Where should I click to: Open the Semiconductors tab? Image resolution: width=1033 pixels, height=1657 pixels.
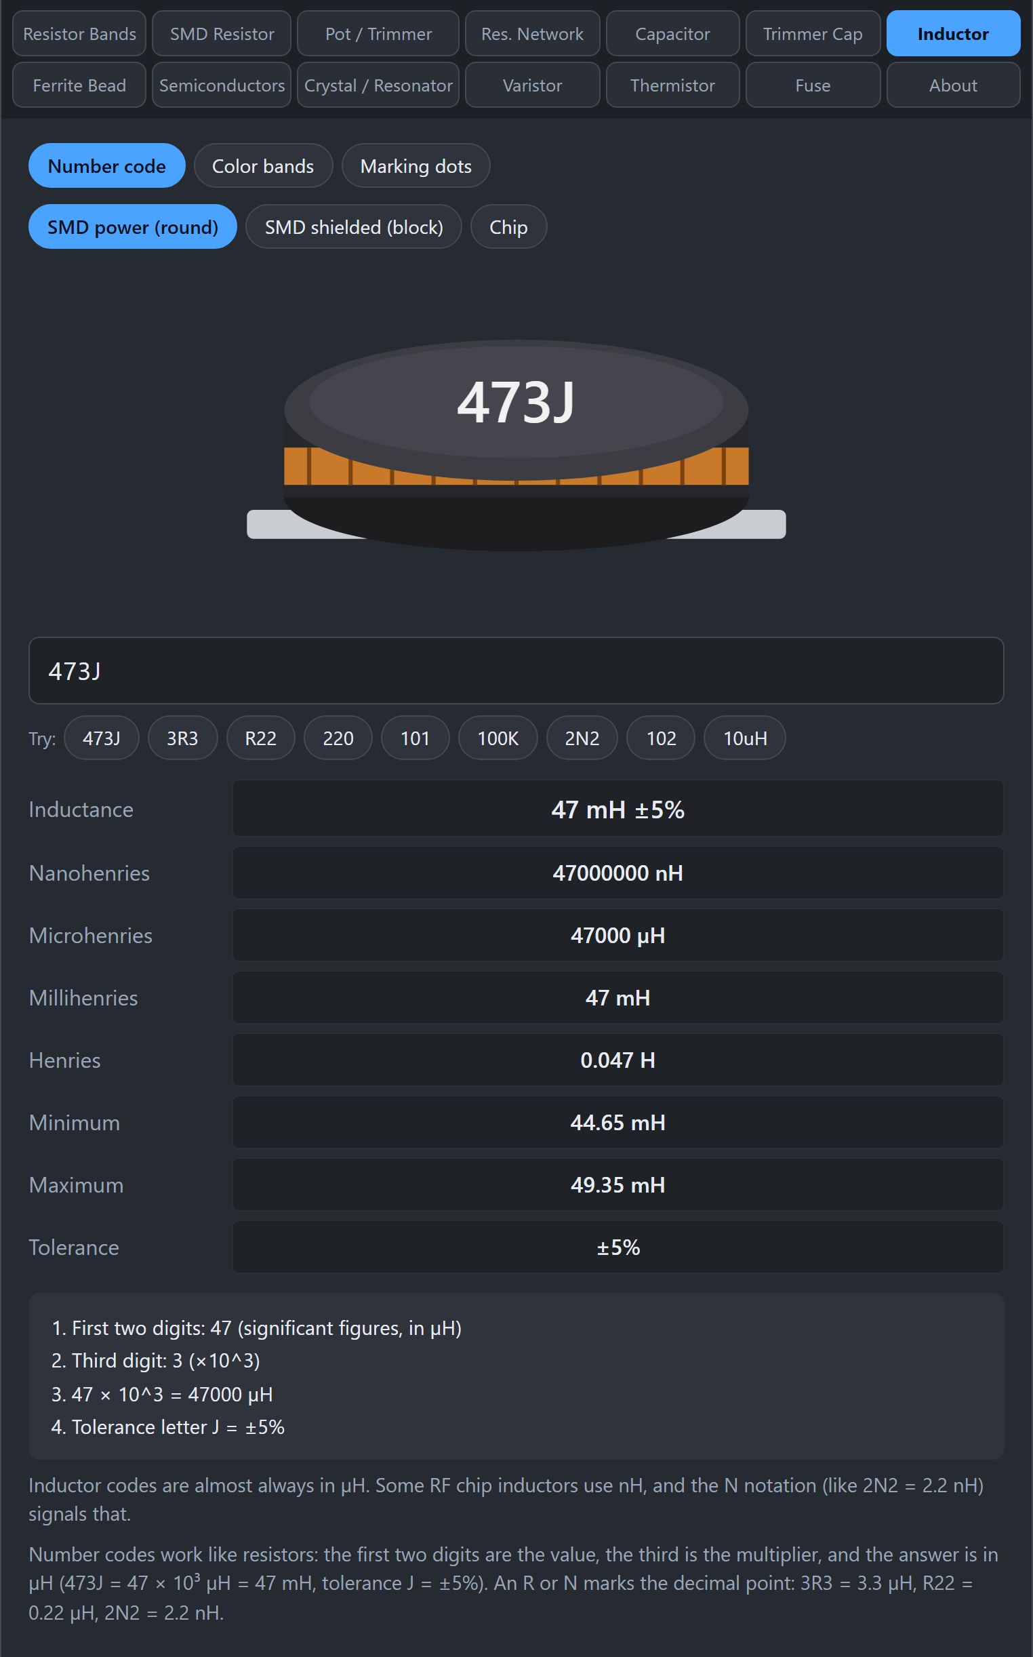222,85
